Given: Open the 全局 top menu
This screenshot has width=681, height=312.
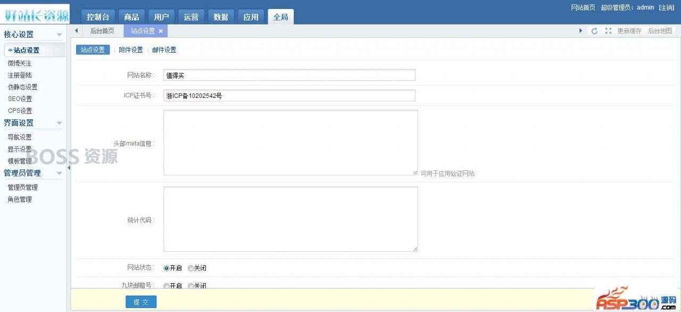Looking at the screenshot, I should 280,17.
